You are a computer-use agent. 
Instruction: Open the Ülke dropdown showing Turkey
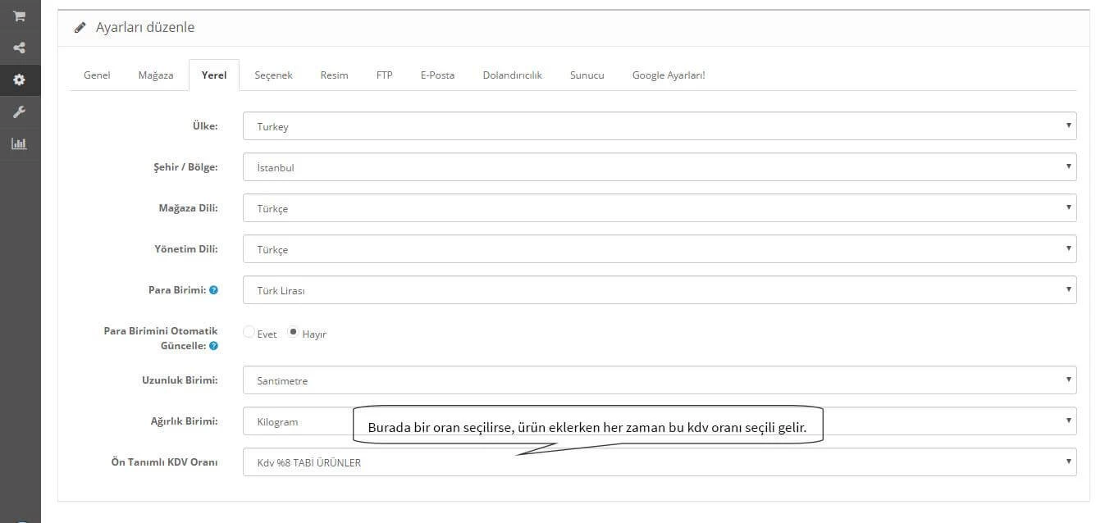tap(660, 125)
